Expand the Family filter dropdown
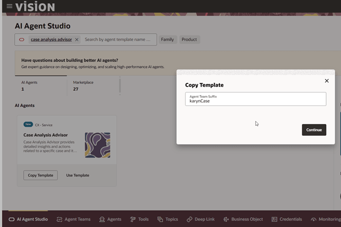 tap(167, 40)
